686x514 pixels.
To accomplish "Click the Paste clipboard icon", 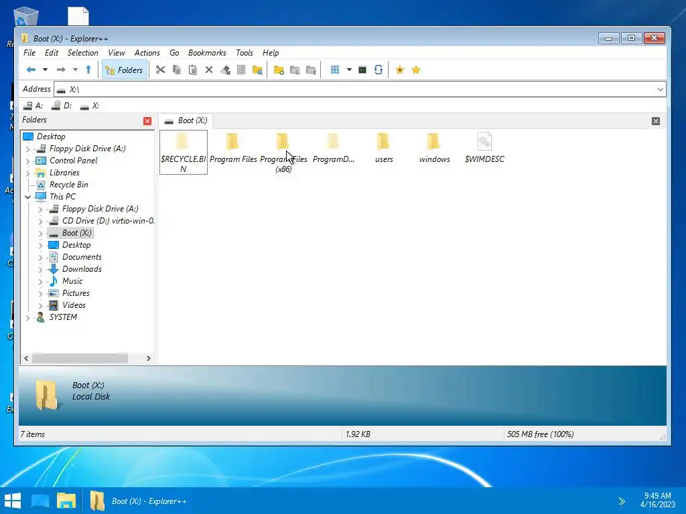I will pos(192,70).
